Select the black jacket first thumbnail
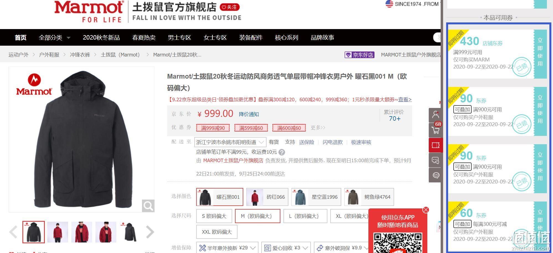553x253 pixels. [x=33, y=232]
